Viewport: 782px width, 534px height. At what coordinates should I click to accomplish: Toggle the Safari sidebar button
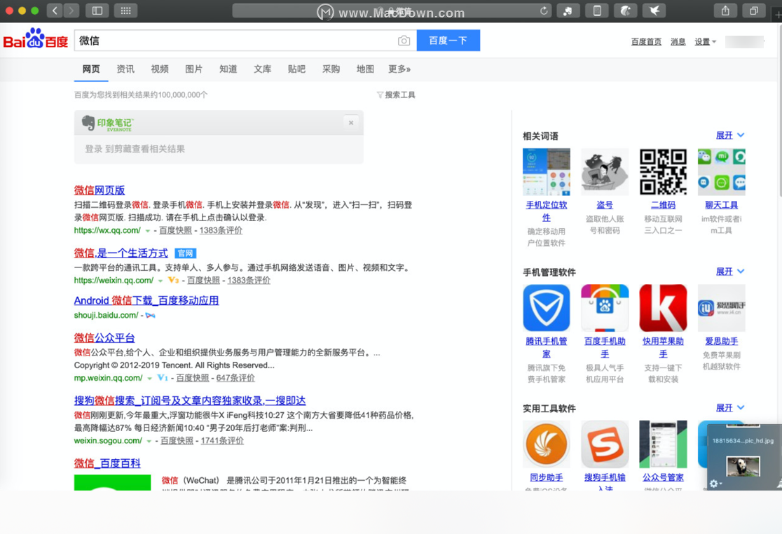pyautogui.click(x=97, y=10)
